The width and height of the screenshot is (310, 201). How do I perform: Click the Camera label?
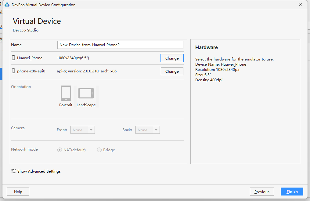point(18,128)
